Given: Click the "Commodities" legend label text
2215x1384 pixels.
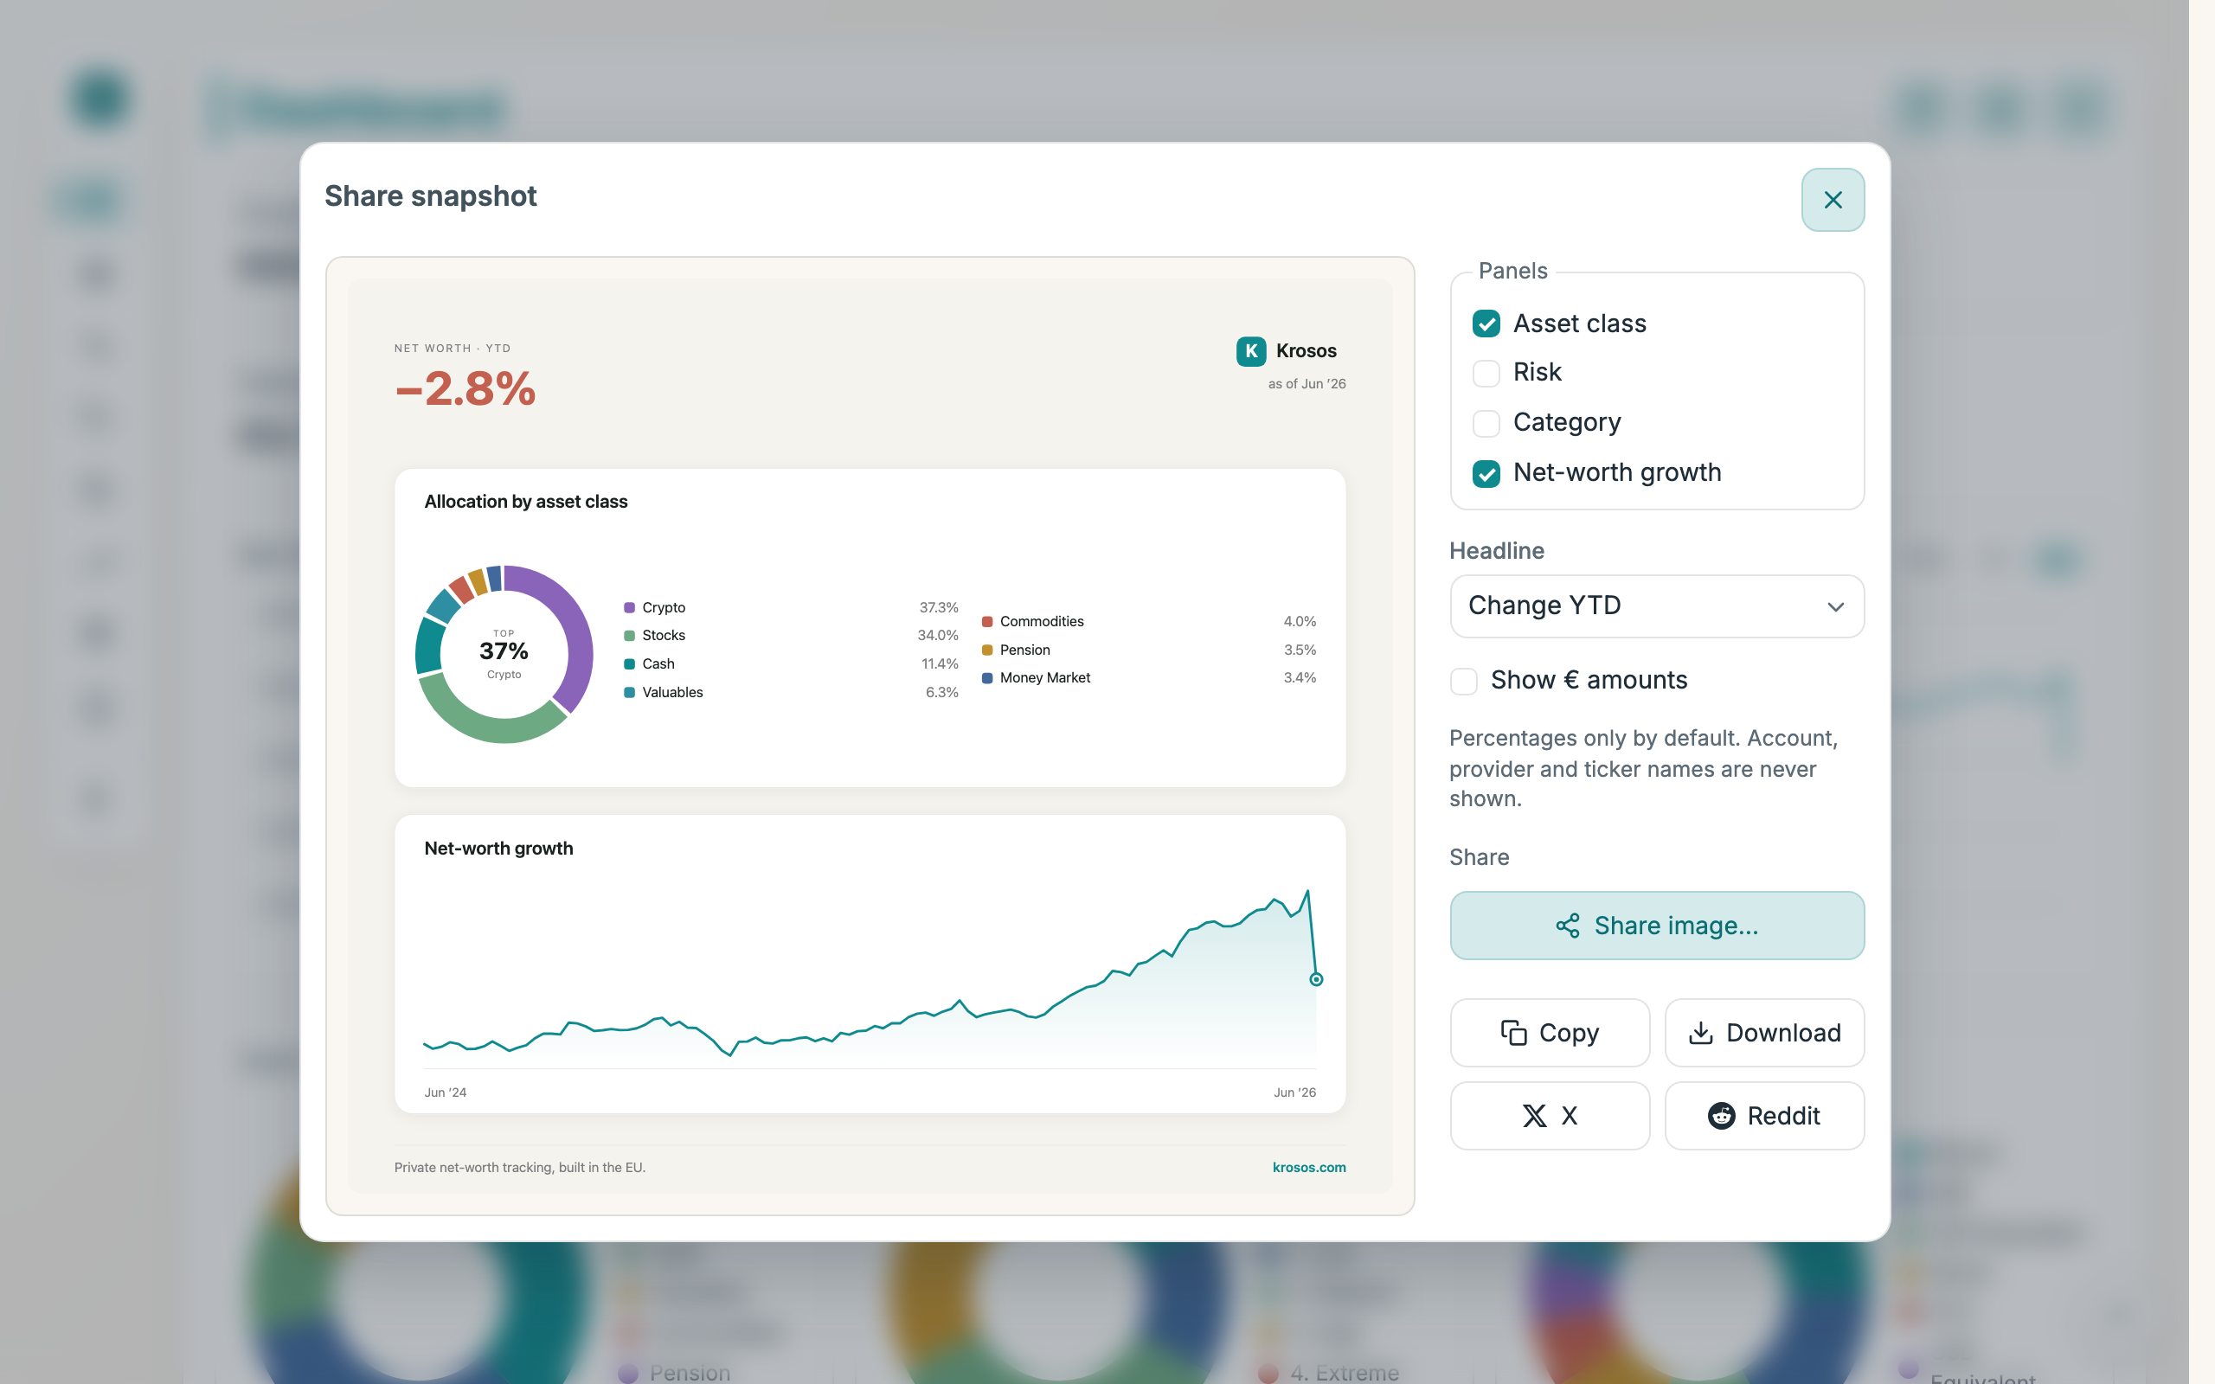Looking at the screenshot, I should click(1042, 622).
